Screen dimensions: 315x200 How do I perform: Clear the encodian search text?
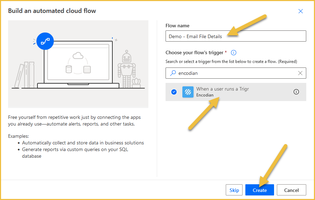(300, 73)
